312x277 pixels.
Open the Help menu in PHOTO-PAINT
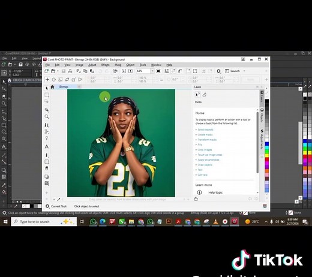pos(169,65)
